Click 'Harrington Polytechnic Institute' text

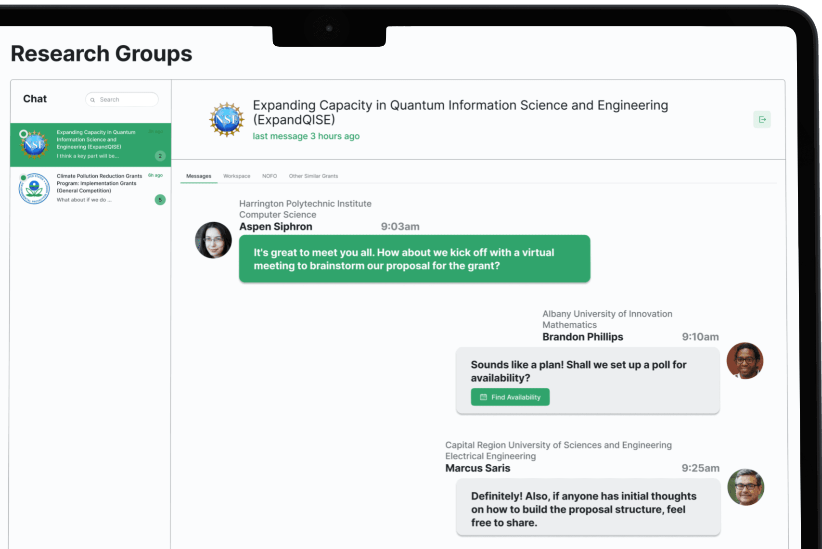305,204
